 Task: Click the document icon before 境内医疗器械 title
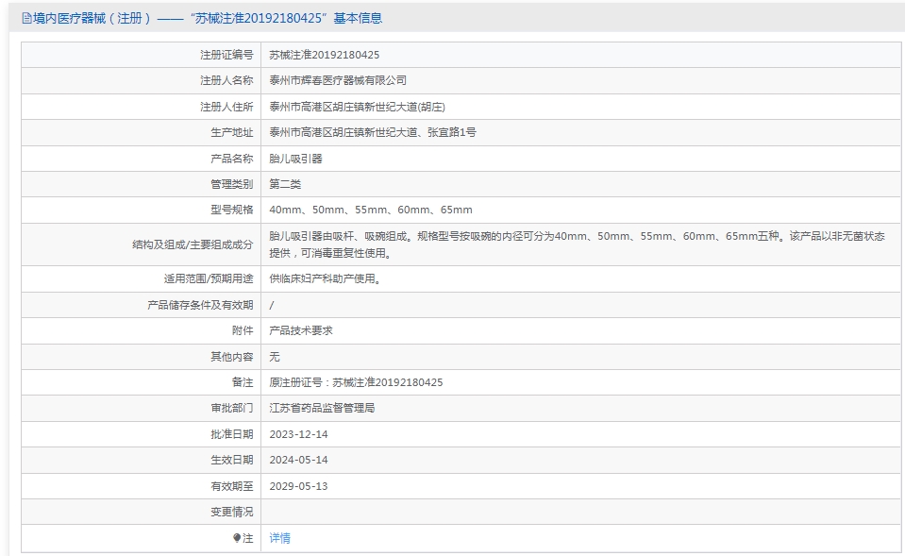[x=26, y=19]
